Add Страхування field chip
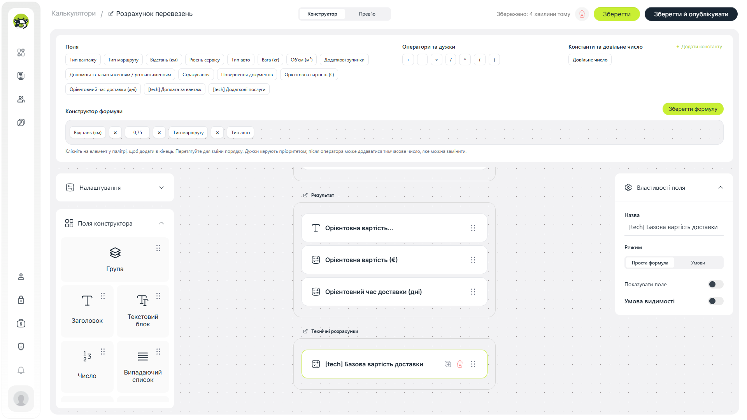Image resolution: width=747 pixels, height=420 pixels. point(196,75)
